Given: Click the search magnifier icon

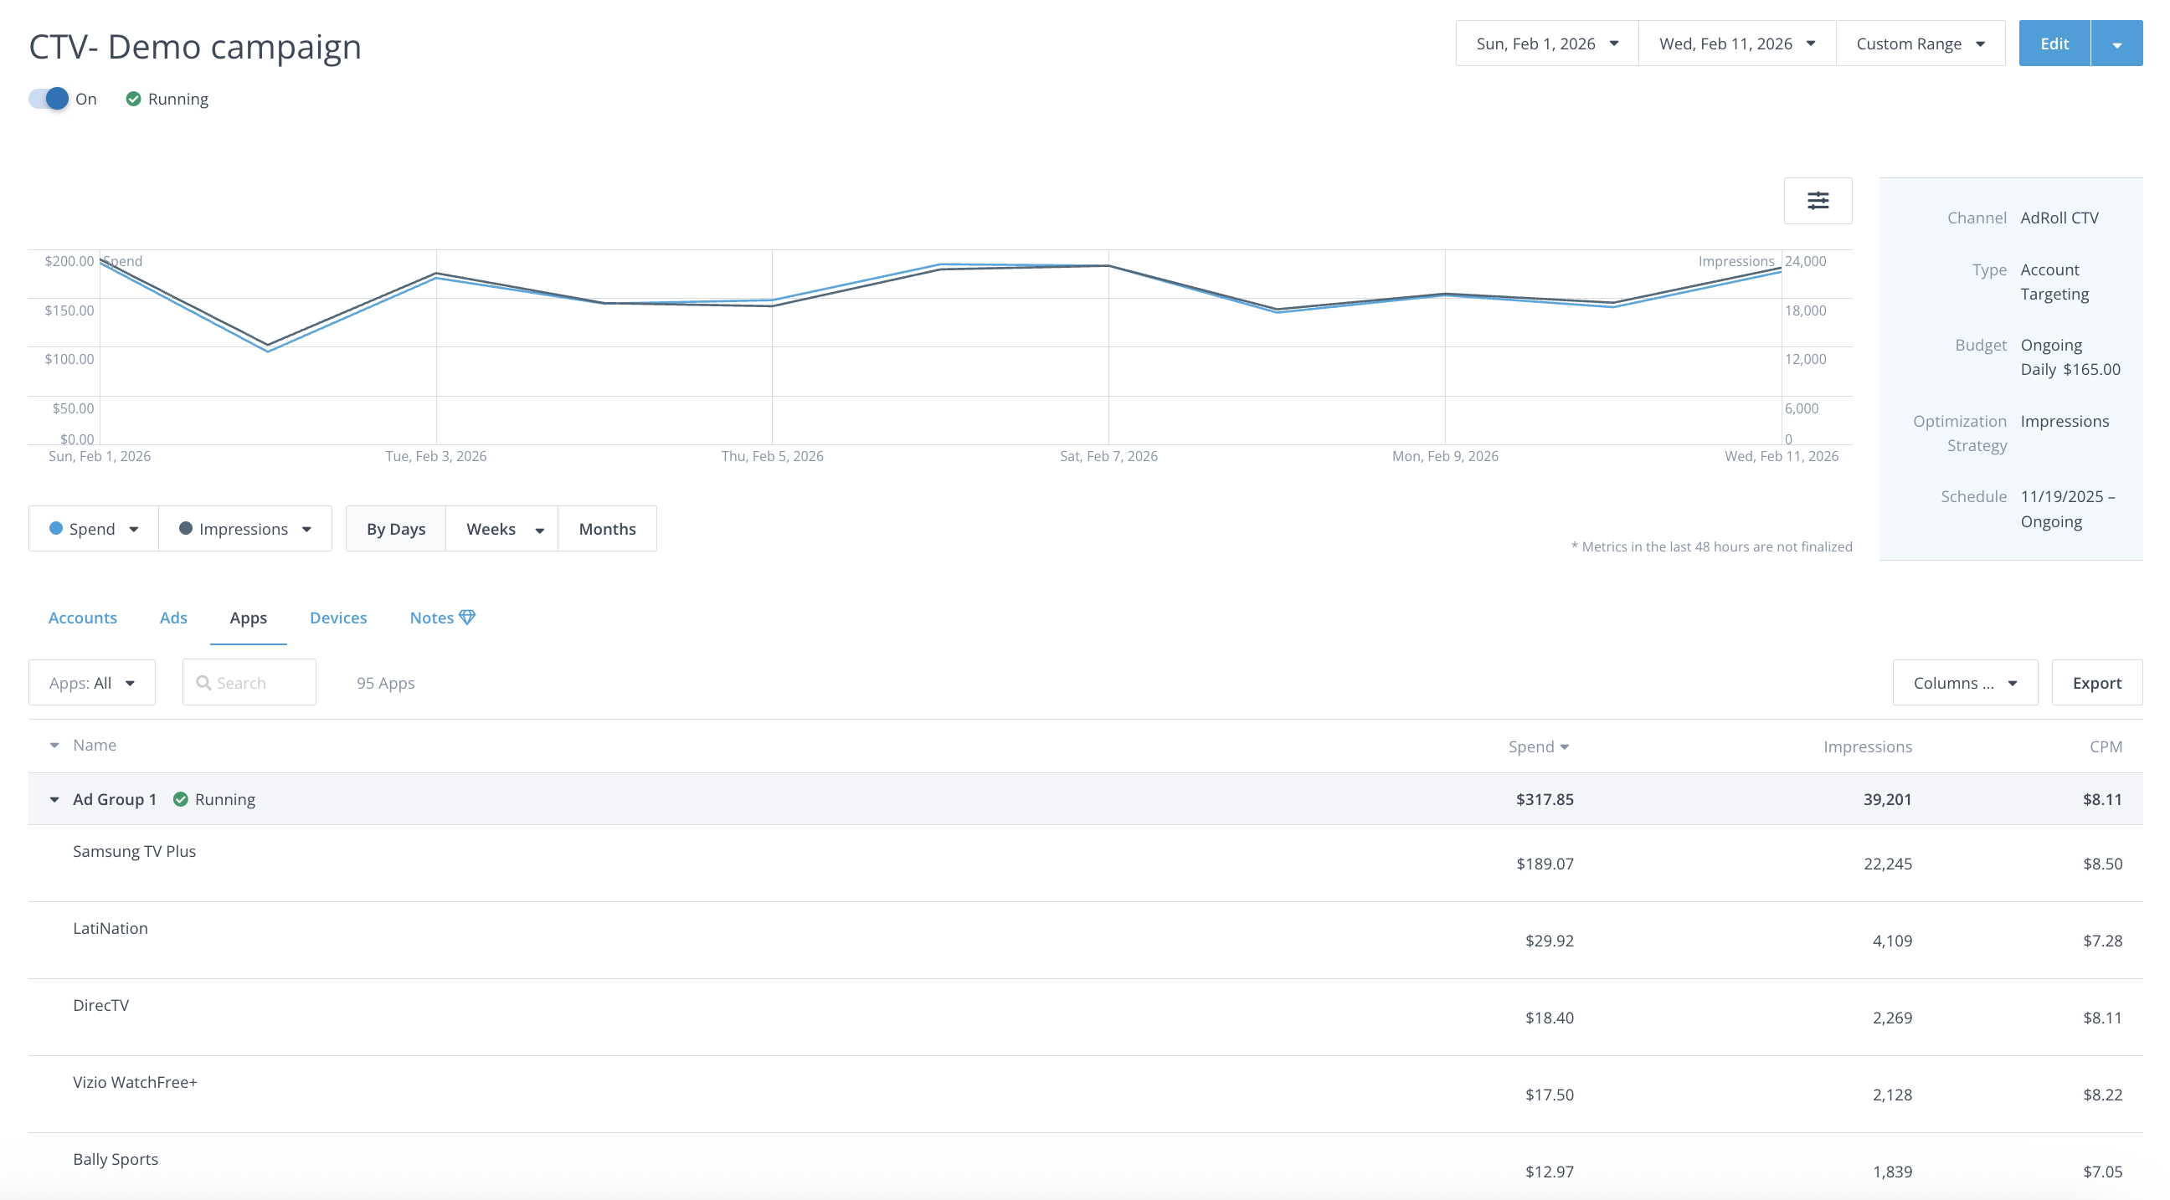Looking at the screenshot, I should [x=204, y=682].
